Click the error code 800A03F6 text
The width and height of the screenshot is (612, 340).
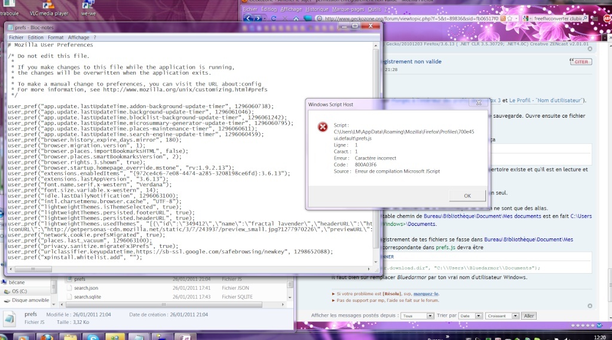[x=366, y=165]
